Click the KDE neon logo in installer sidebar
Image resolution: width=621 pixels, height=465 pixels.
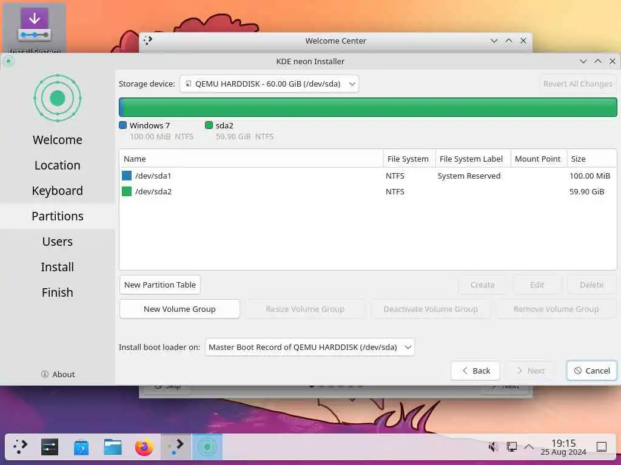pos(58,98)
